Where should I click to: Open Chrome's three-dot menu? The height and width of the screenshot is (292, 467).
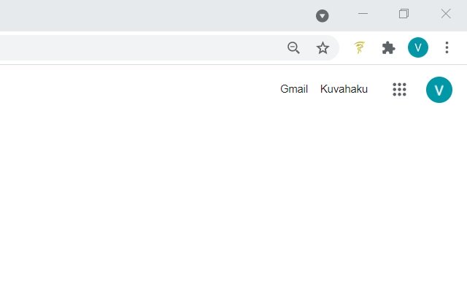(447, 47)
